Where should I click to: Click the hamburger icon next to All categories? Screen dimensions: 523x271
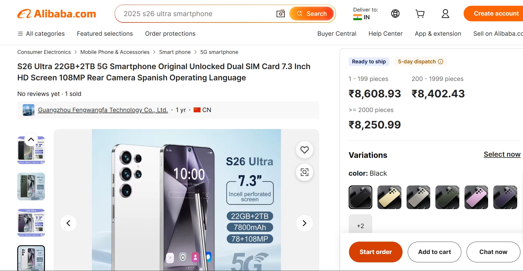20,34
